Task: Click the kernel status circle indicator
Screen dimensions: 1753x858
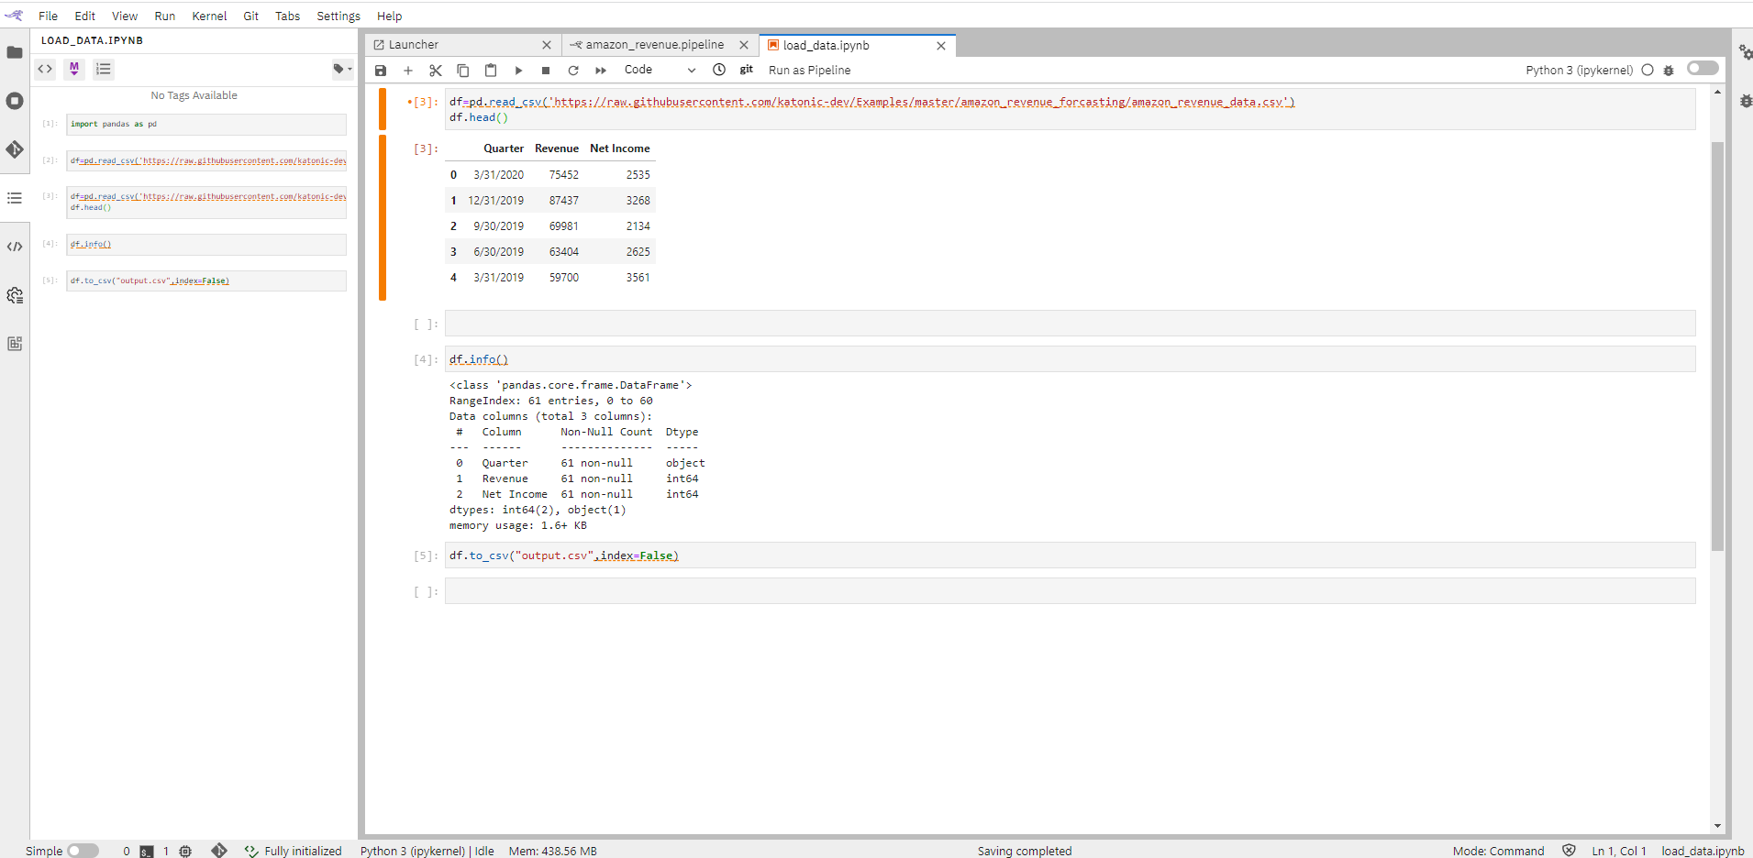Action: [x=1648, y=70]
